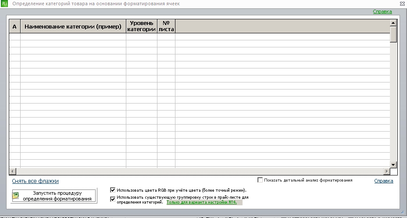Click Только для варианта настройки №4 link

tap(202, 202)
